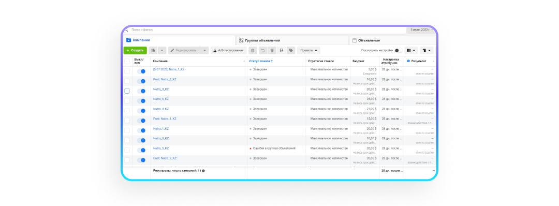Tick the checkbox for Nutra_5_KZ
This screenshot has width=559, height=206.
127,151
